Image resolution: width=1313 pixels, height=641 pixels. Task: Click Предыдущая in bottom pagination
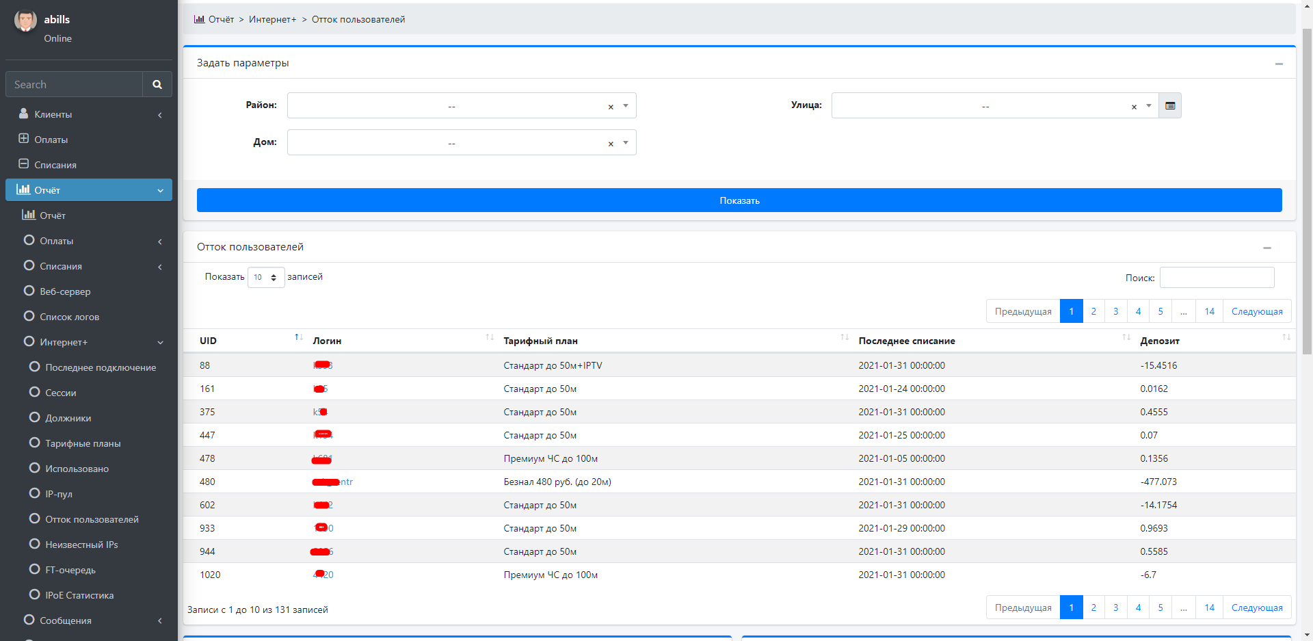click(1023, 607)
